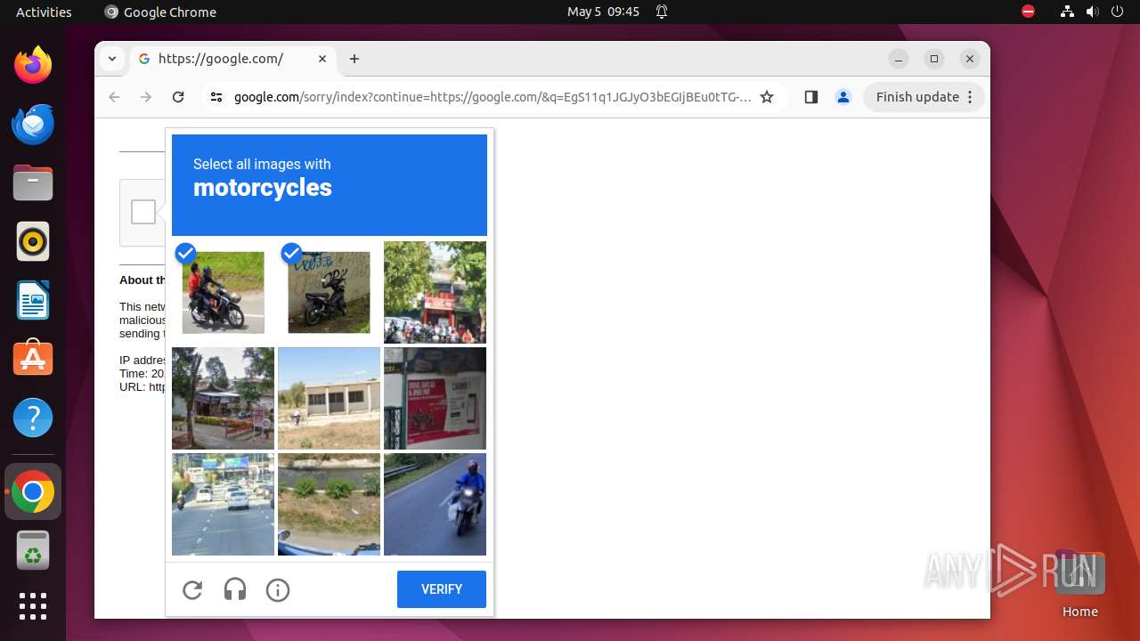
Task: Open captcha help information
Action: (278, 589)
